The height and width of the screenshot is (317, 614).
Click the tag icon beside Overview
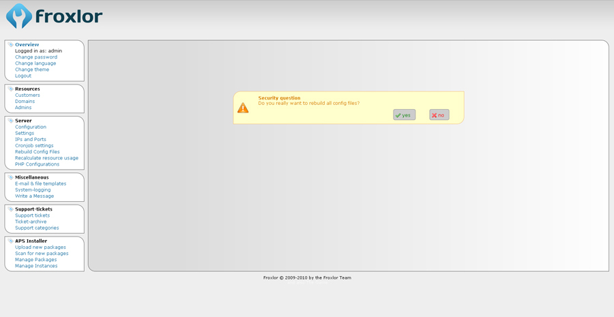(x=10, y=45)
